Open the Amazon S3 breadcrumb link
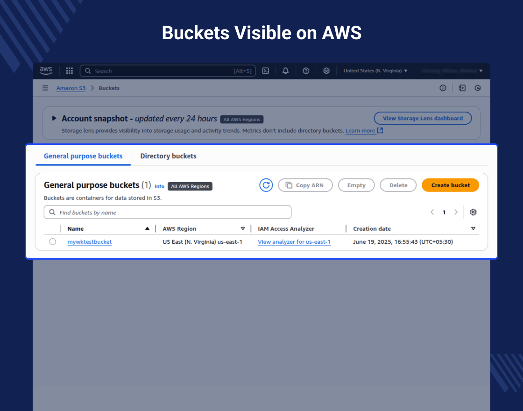This screenshot has height=411, width=523. click(x=71, y=88)
